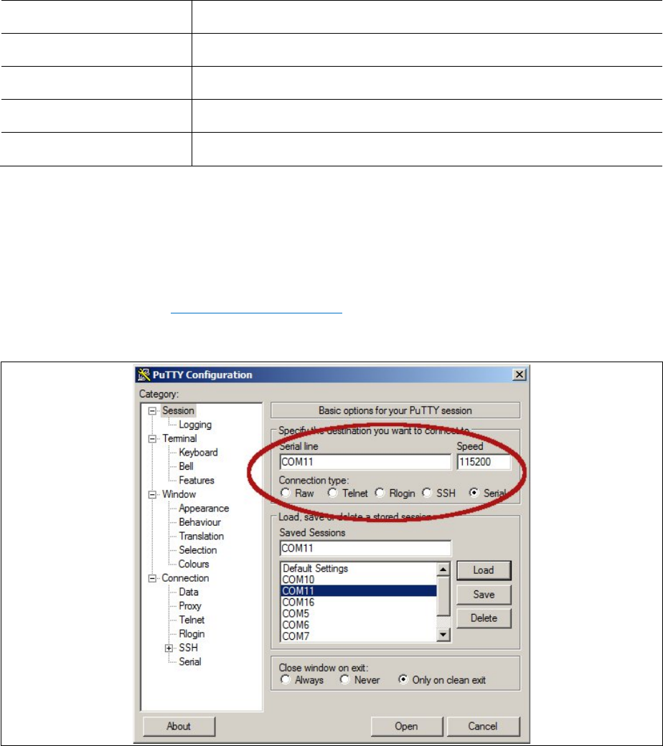Save the current session
Screen dimensions: 663x746
point(484,594)
